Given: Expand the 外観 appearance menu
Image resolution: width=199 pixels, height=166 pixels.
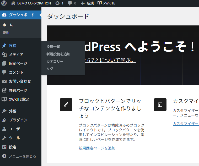Looking at the screenshot, I should pos(13,111).
